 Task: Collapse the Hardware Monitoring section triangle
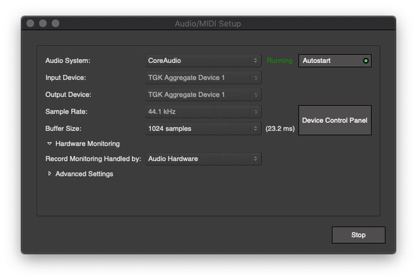[50, 144]
